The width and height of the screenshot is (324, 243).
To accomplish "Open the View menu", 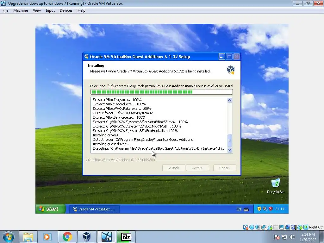I will pos(37,10).
